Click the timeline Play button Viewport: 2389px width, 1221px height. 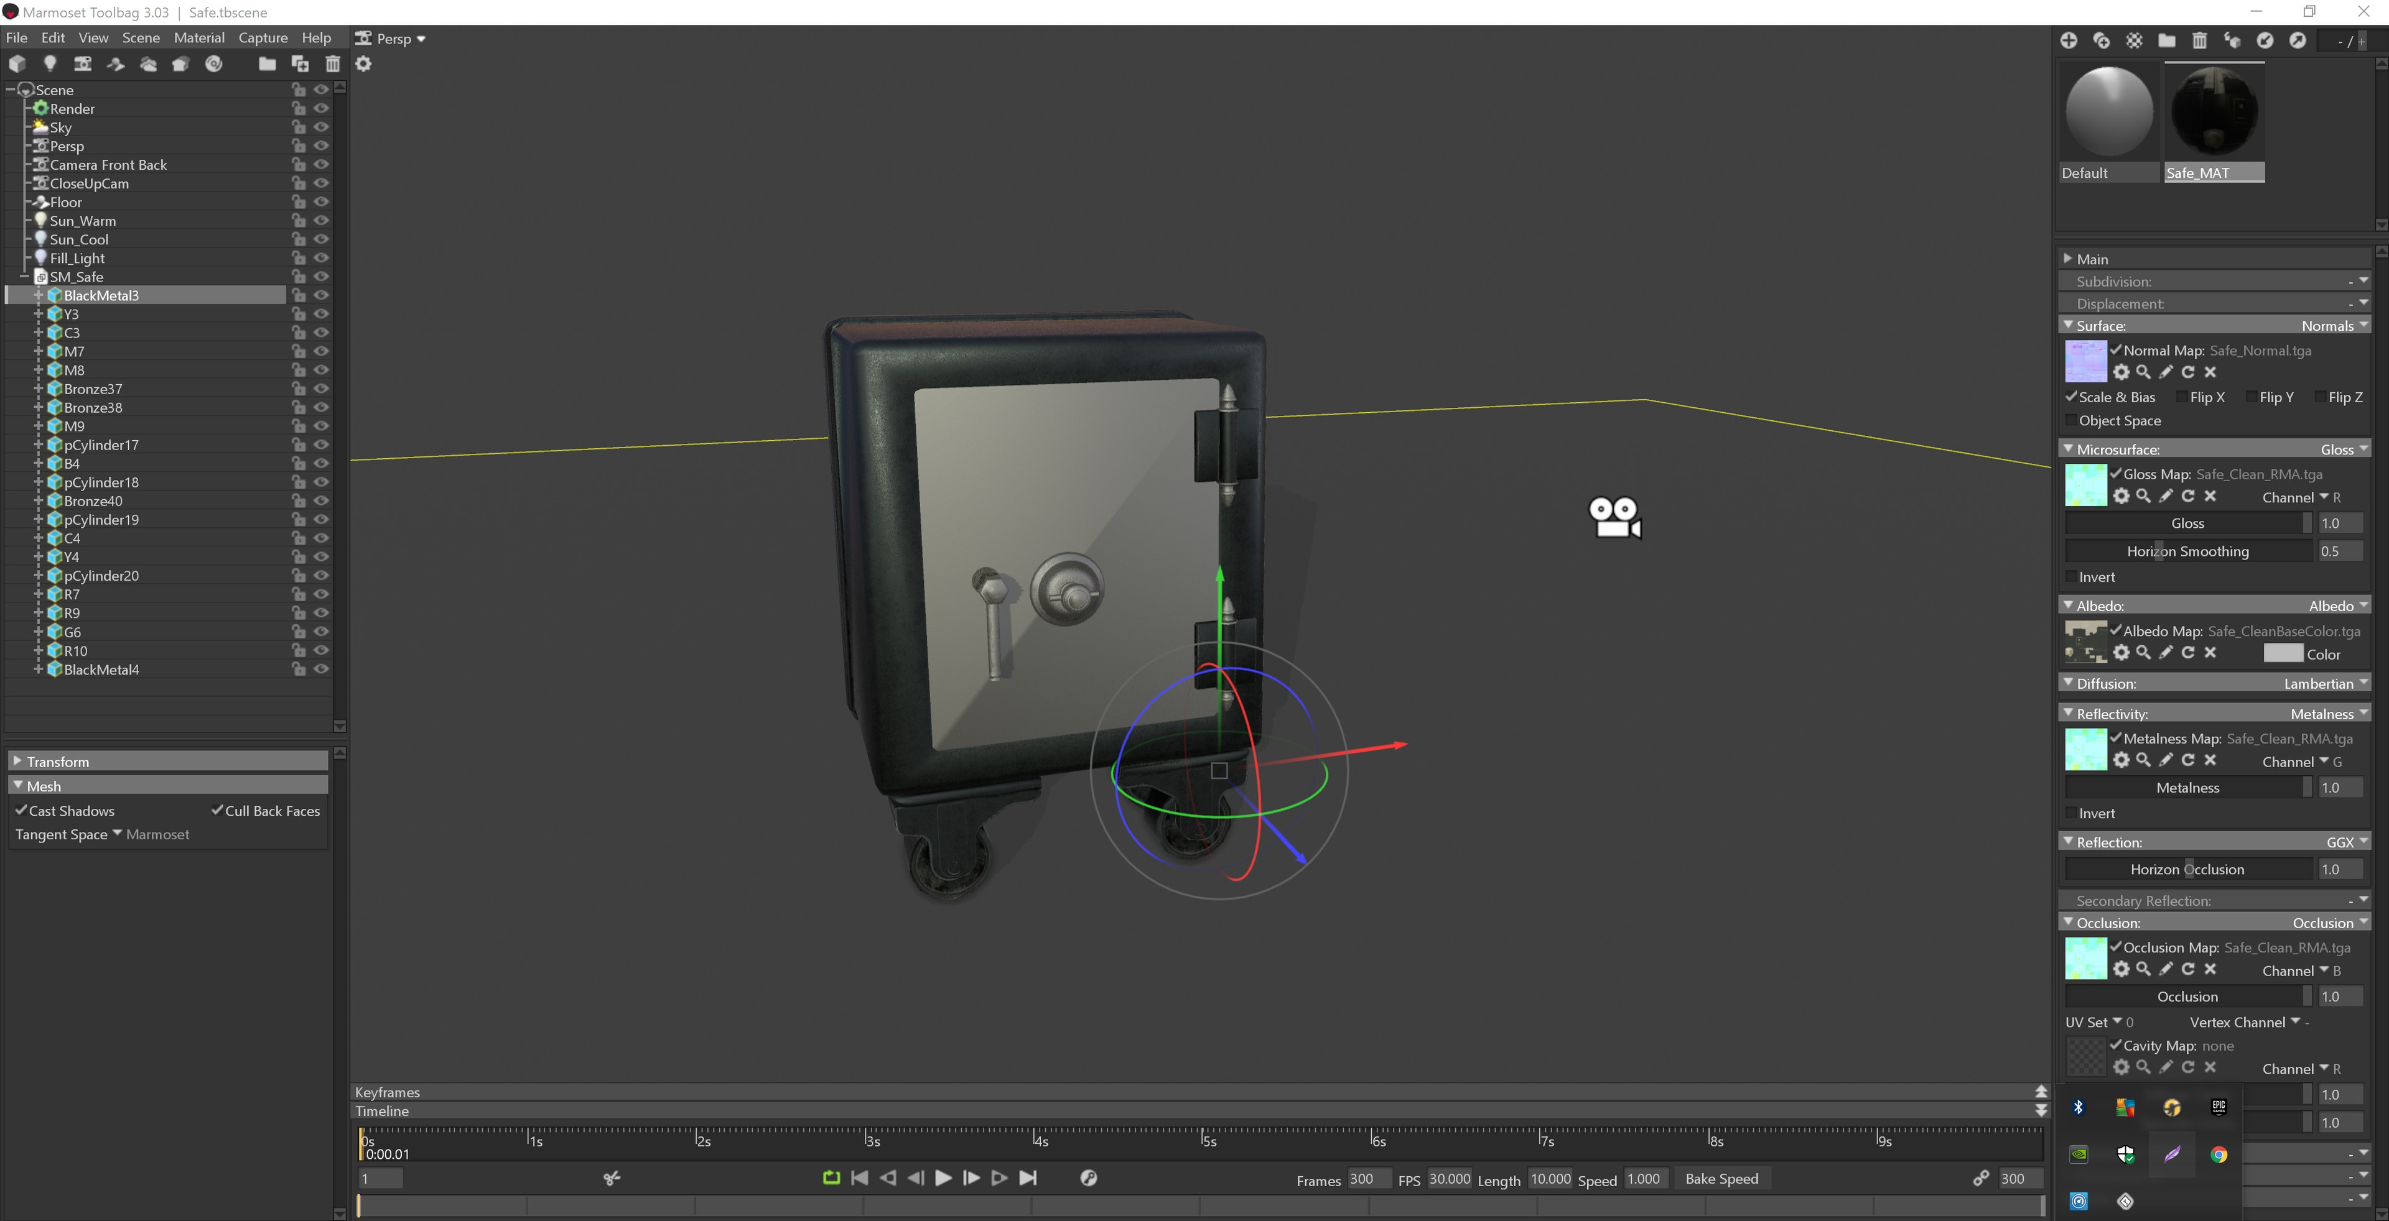943,1178
